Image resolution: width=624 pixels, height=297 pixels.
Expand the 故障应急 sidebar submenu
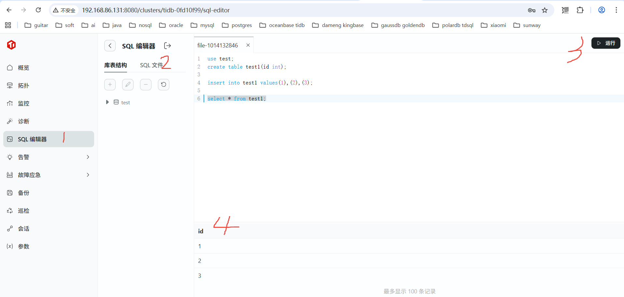click(88, 175)
